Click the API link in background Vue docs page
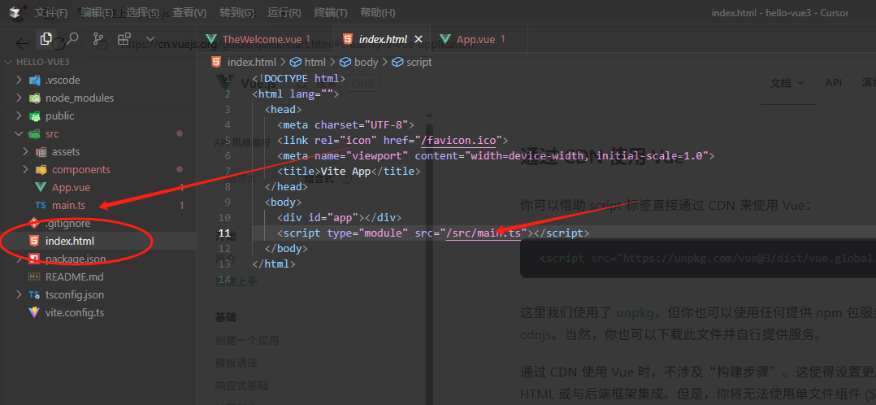Viewport: 876px width, 405px height. (834, 82)
